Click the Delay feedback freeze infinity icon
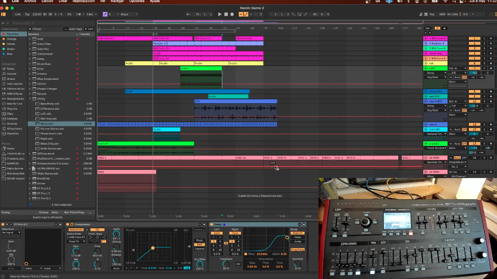 [x=238, y=264]
